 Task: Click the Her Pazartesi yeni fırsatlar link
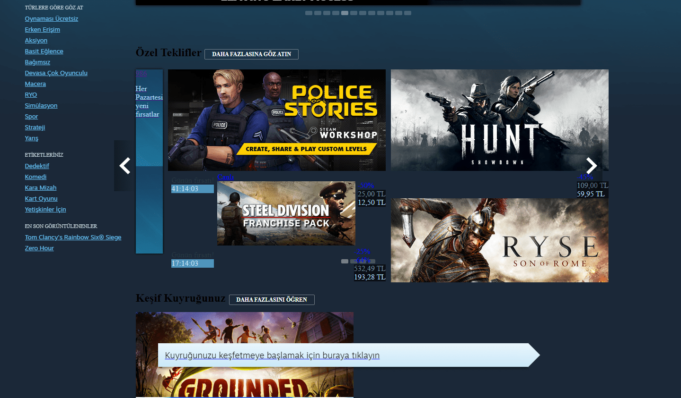click(149, 102)
